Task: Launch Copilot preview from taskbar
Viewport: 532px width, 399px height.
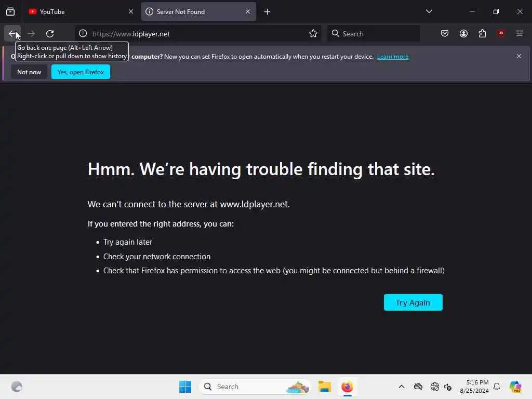Action: 515,387
